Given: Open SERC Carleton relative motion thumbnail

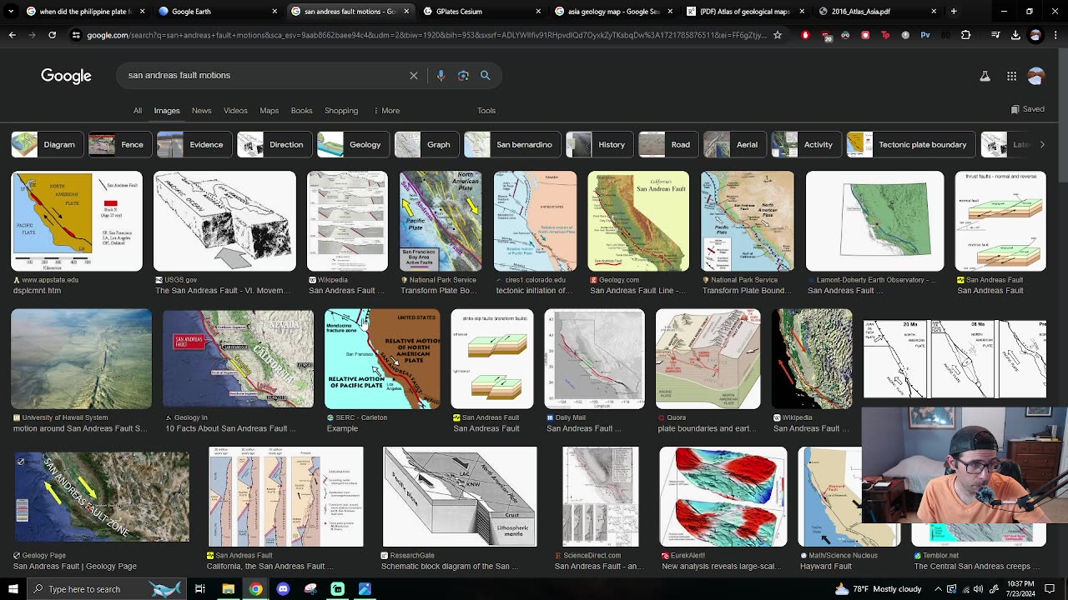Looking at the screenshot, I should point(382,359).
